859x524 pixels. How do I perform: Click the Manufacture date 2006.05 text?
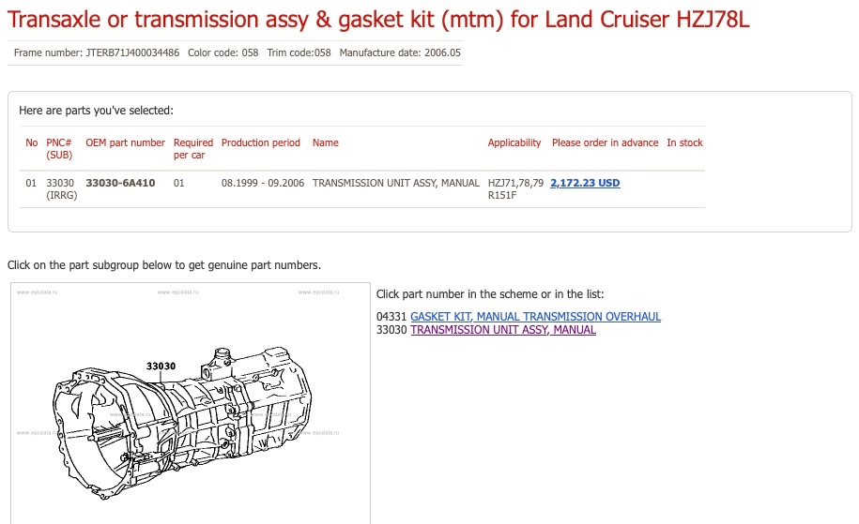tap(400, 52)
